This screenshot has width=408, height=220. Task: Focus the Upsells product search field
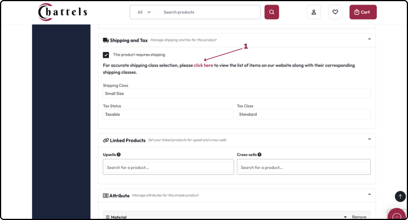(x=168, y=167)
